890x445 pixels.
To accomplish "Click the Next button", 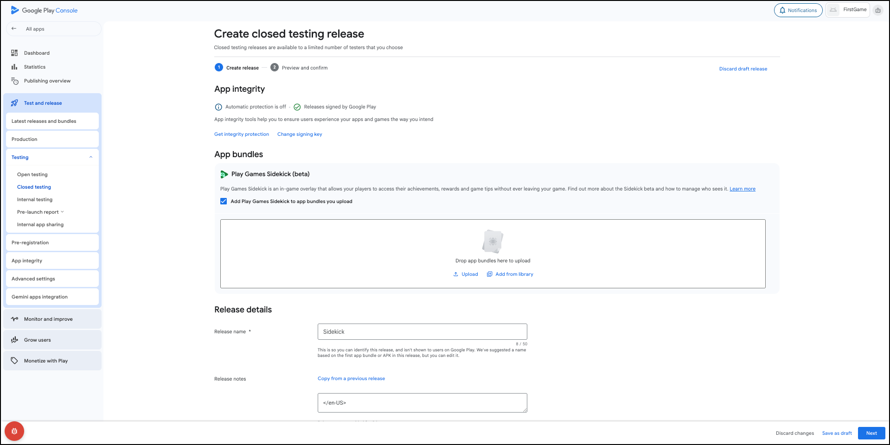I will [x=871, y=433].
